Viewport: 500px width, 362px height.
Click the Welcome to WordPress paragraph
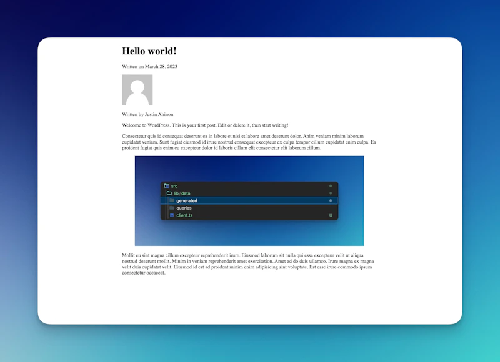205,125
